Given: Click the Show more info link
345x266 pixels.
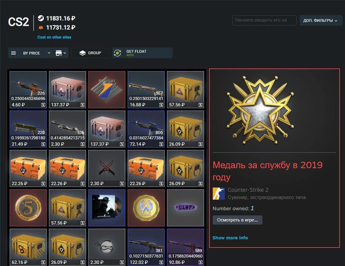Looking at the screenshot, I should coord(230,238).
